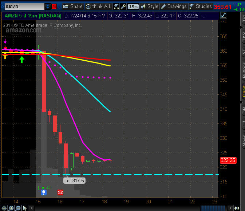Open the L2 side tab
The image size is (245, 211).
(243, 125)
